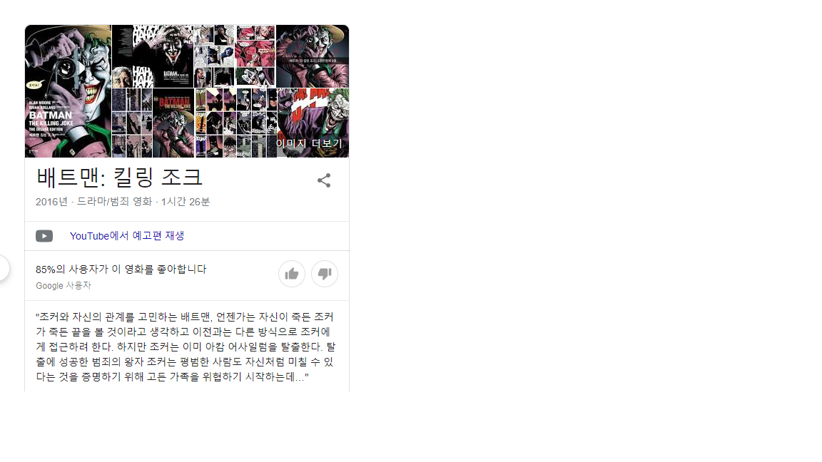Click the thumbs down dislike button

pyautogui.click(x=325, y=274)
